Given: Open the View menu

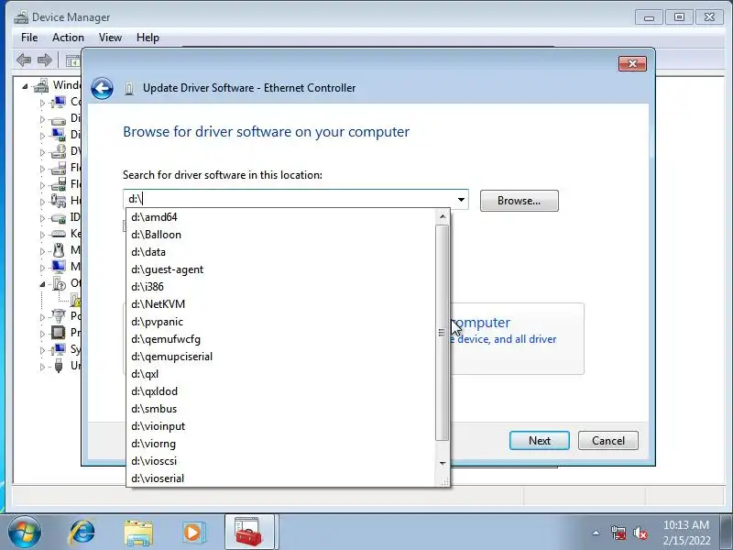Looking at the screenshot, I should coord(110,38).
